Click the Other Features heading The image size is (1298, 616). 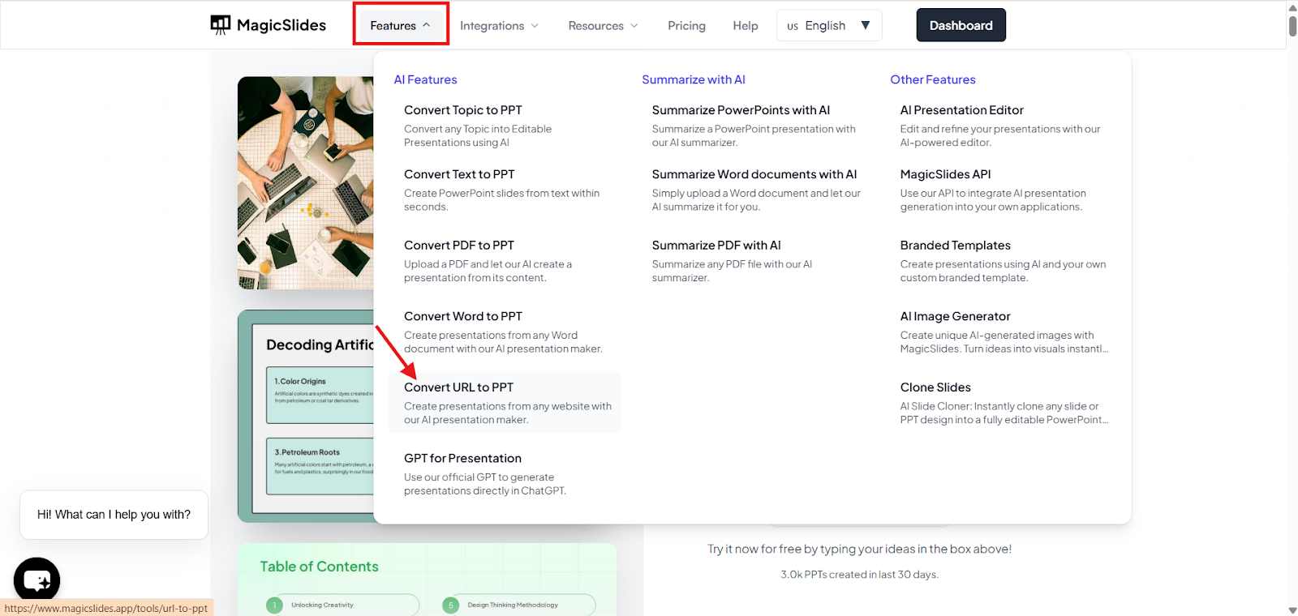coord(933,79)
